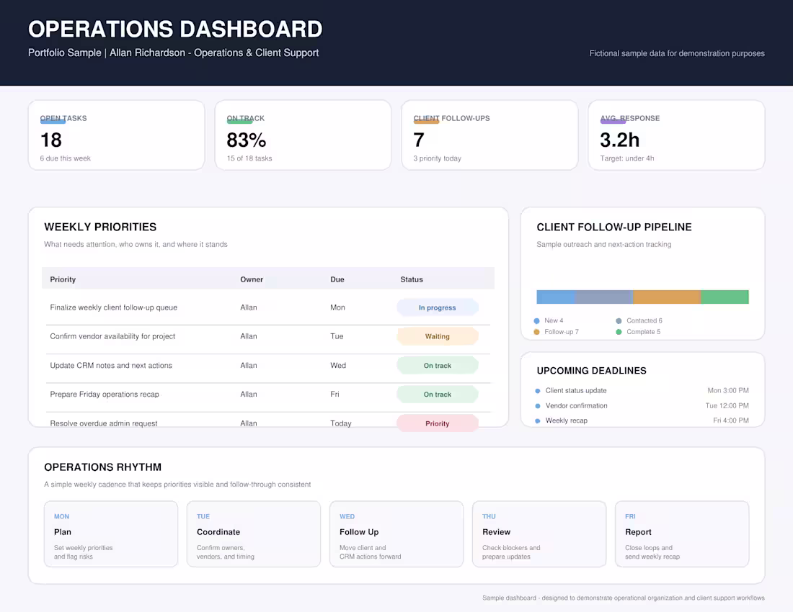Image resolution: width=793 pixels, height=612 pixels.
Task: Select the Waiting status badge
Action: (x=437, y=336)
